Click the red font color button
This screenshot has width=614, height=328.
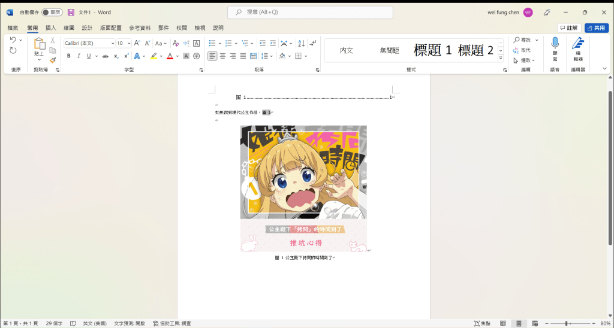click(x=170, y=56)
